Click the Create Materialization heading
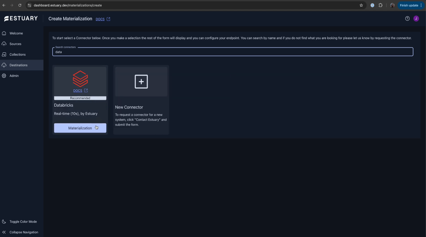Screen dimensions: 426x237 [70, 19]
